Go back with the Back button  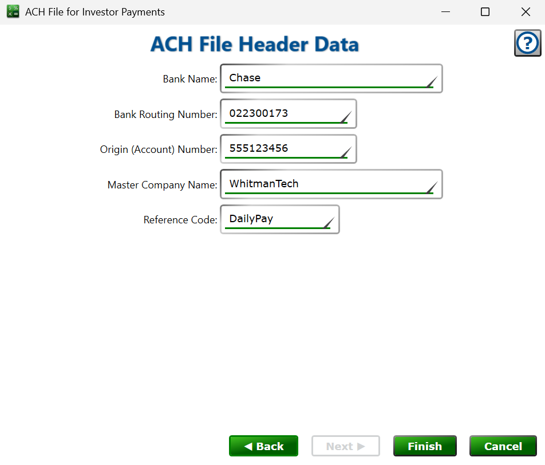(263, 446)
